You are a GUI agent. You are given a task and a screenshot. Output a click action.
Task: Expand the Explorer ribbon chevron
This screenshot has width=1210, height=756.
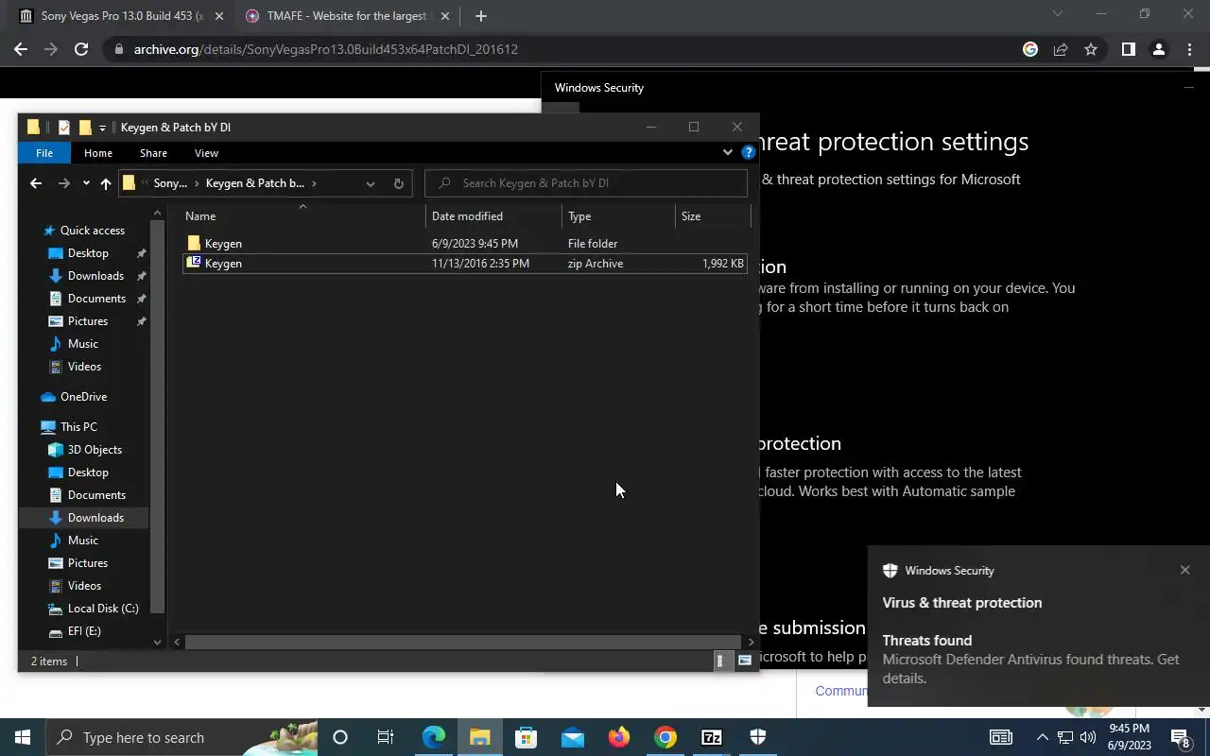coord(727,152)
